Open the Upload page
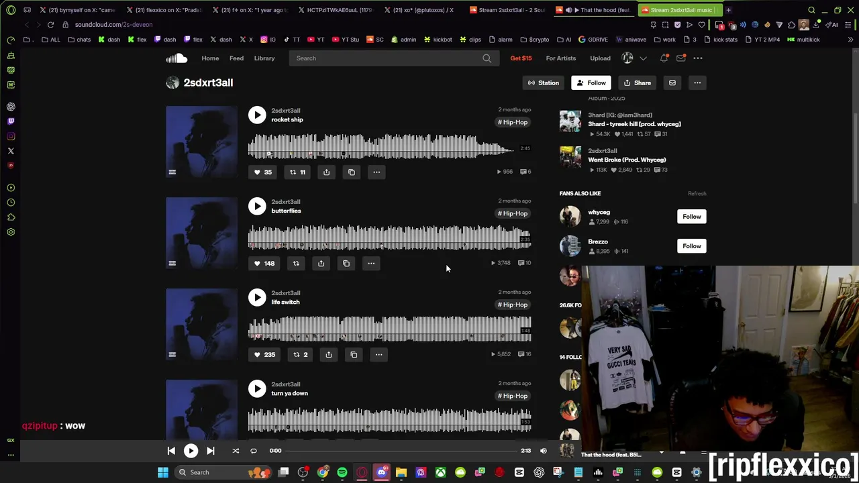This screenshot has height=483, width=859. coord(600,58)
